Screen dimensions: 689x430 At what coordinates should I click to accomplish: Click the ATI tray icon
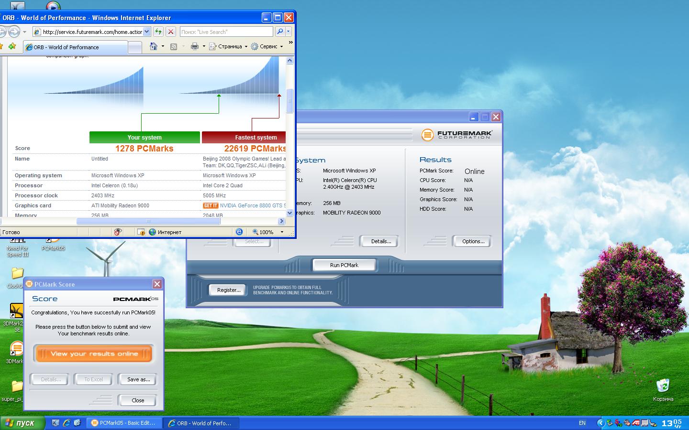click(x=636, y=423)
